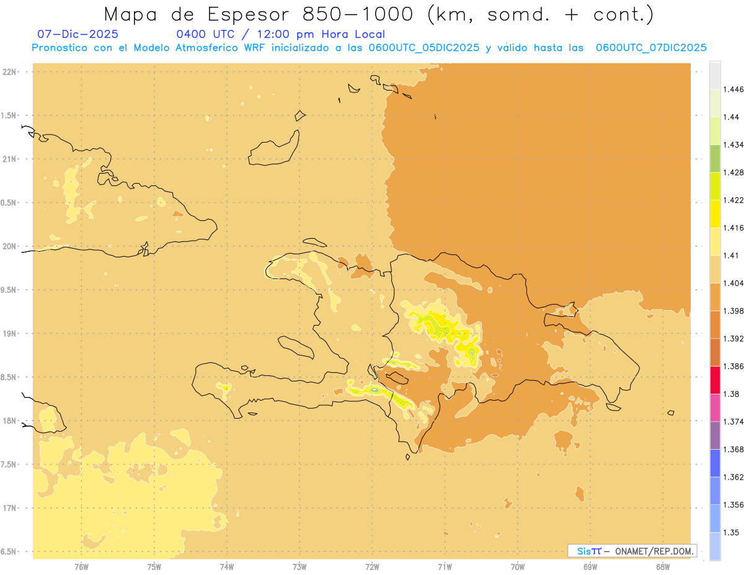Click the light blue swatch between 1.35 and 1.356
This screenshot has width=744, height=575.
[x=715, y=519]
